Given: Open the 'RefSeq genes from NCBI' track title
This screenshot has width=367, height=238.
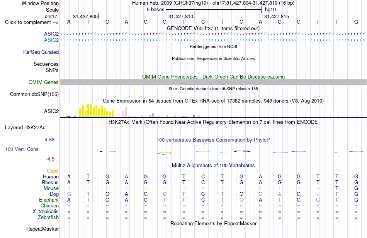Looking at the screenshot, I should (213, 46).
